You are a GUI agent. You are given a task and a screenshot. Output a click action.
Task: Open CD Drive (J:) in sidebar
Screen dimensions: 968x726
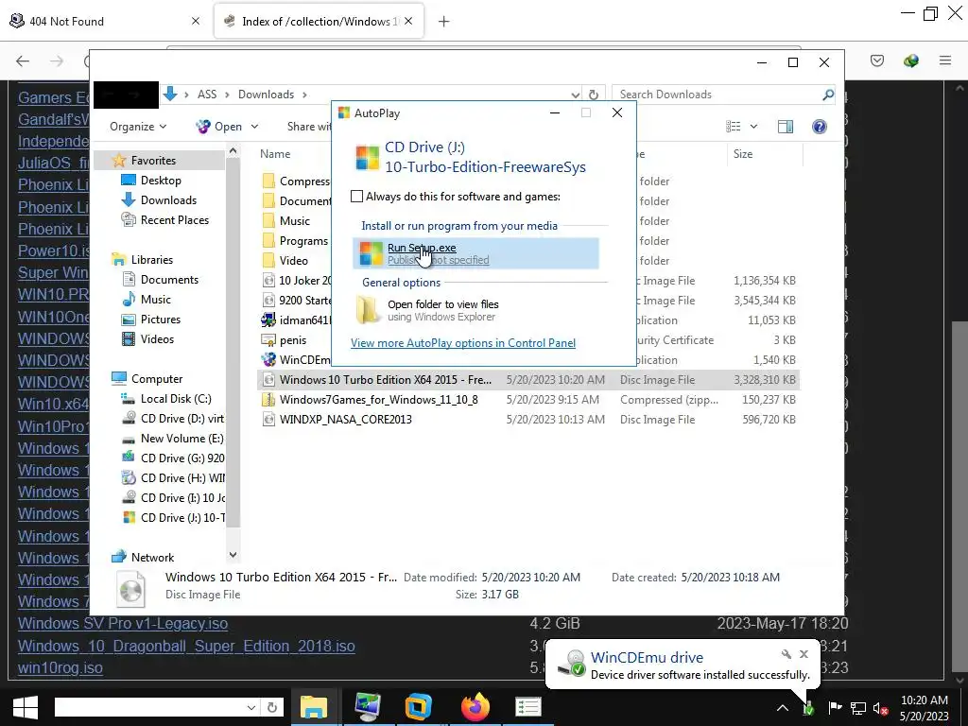[x=181, y=517]
